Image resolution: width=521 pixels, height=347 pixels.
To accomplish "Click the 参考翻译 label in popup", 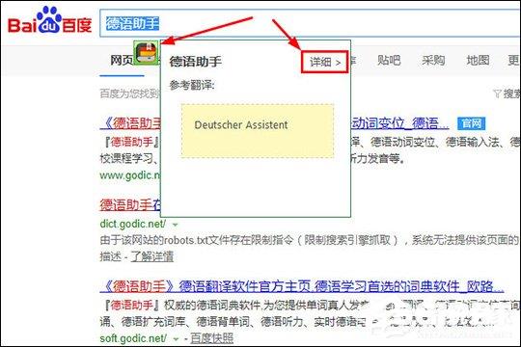I will [x=192, y=86].
